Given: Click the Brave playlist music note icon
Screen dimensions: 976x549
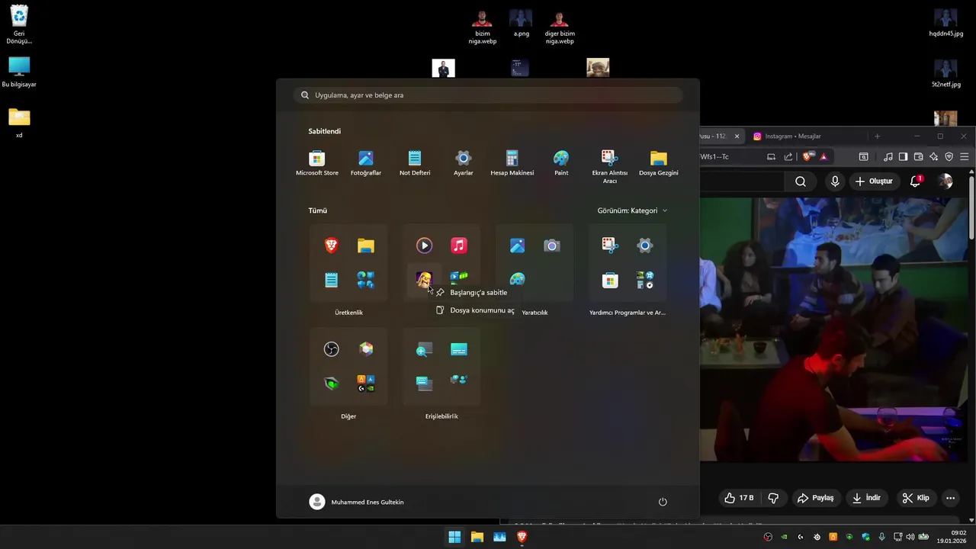Looking at the screenshot, I should click(x=888, y=157).
